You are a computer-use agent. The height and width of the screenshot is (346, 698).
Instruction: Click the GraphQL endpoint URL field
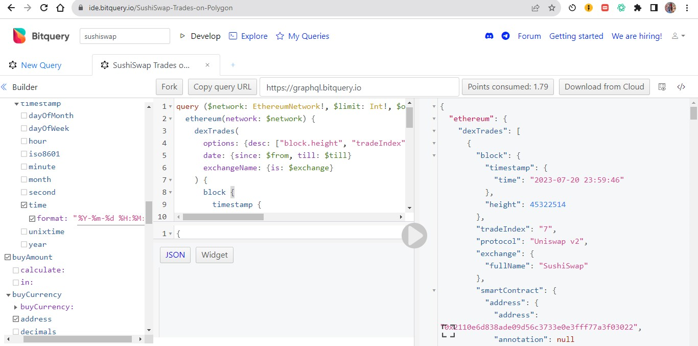[x=359, y=87]
